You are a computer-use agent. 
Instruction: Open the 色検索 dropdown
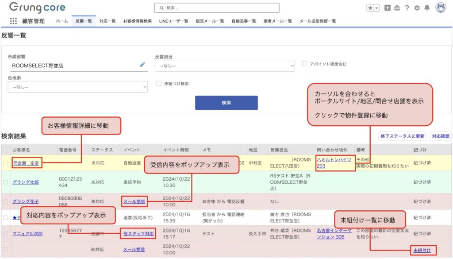77,87
